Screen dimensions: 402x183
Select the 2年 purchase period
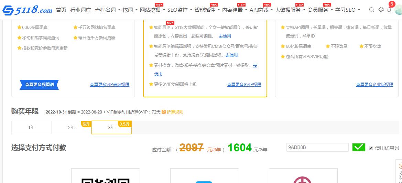coord(71,127)
